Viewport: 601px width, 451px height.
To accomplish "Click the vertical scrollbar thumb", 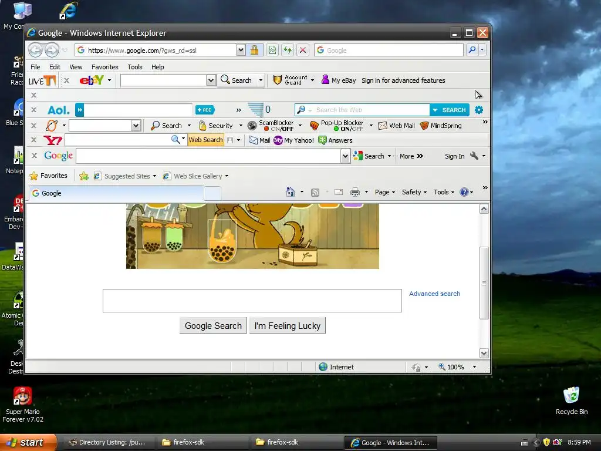I will click(x=484, y=283).
